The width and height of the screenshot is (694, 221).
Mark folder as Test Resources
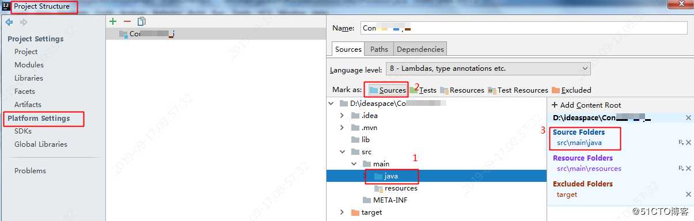tap(518, 90)
